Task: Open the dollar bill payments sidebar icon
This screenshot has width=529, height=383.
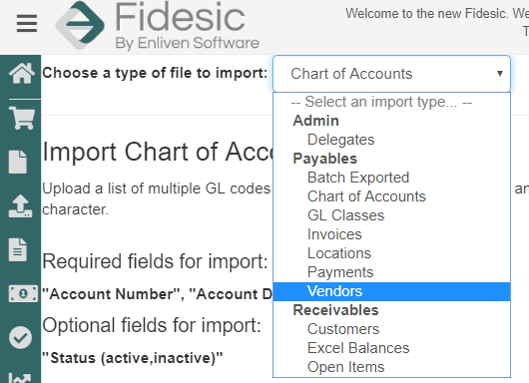Action: (x=23, y=293)
